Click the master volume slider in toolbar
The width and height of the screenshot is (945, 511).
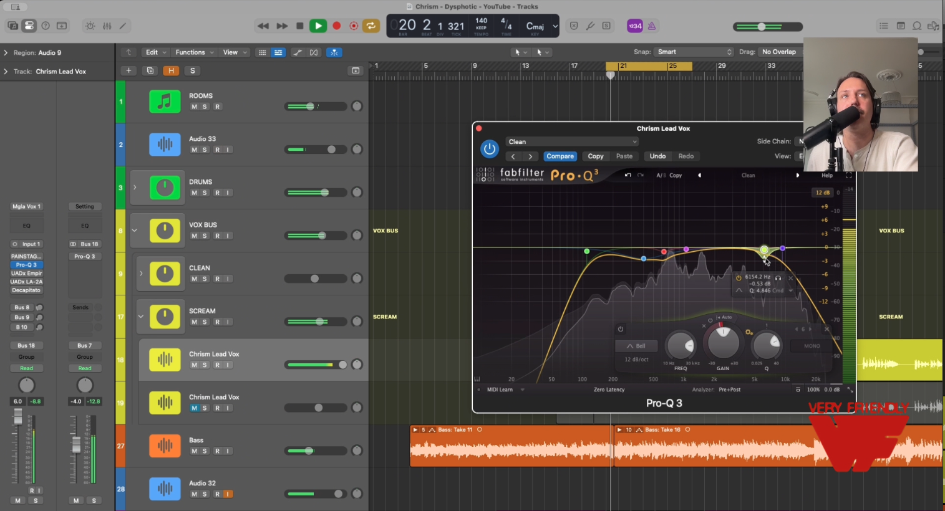pyautogui.click(x=768, y=27)
